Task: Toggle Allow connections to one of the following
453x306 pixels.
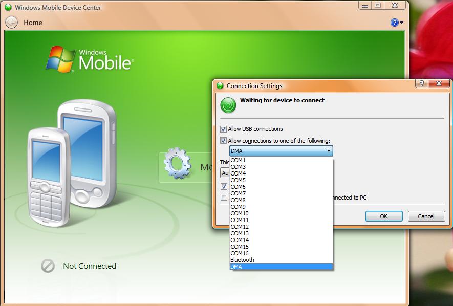Action: coord(223,141)
